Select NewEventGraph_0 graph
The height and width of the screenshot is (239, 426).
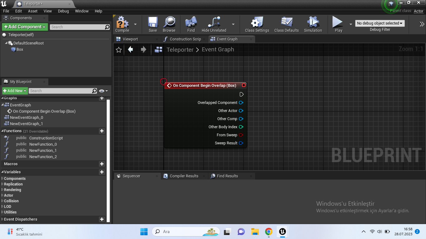point(27,118)
